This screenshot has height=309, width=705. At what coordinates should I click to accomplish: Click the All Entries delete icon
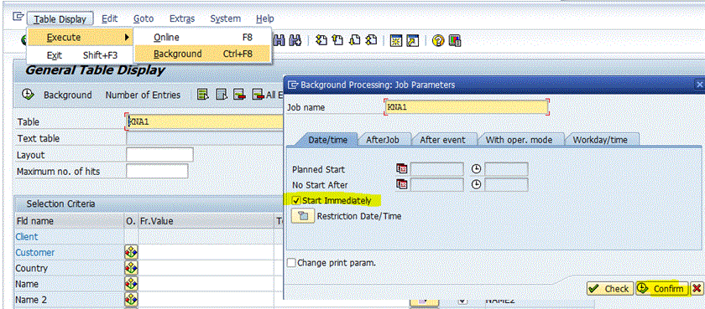(258, 95)
